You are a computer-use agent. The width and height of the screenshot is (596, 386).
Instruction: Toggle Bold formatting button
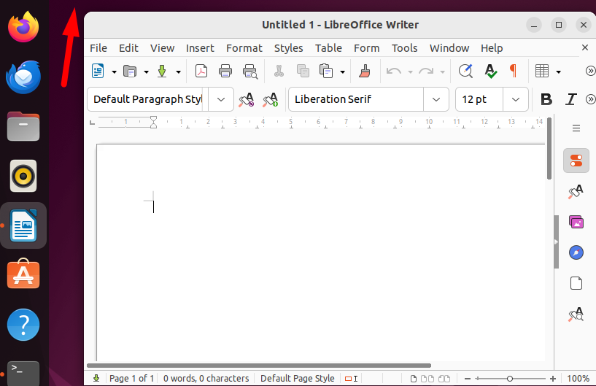tap(546, 99)
